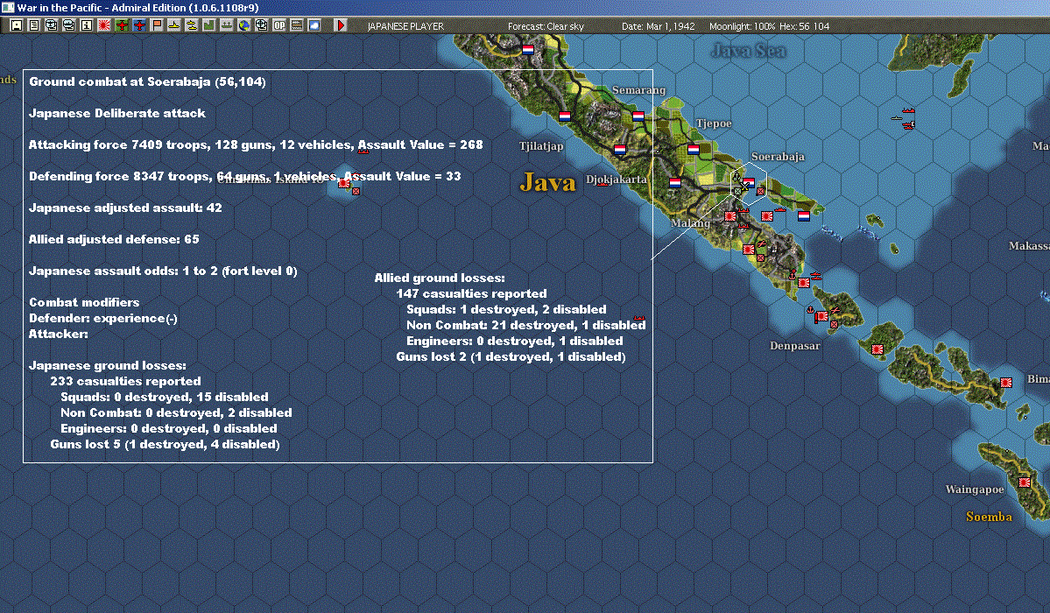The image size is (1050, 613).
Task: Click the Malang city label
Action: (x=690, y=223)
